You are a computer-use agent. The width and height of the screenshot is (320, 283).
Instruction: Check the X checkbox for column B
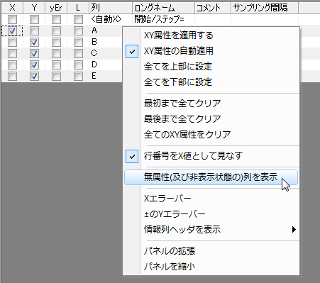click(x=12, y=42)
